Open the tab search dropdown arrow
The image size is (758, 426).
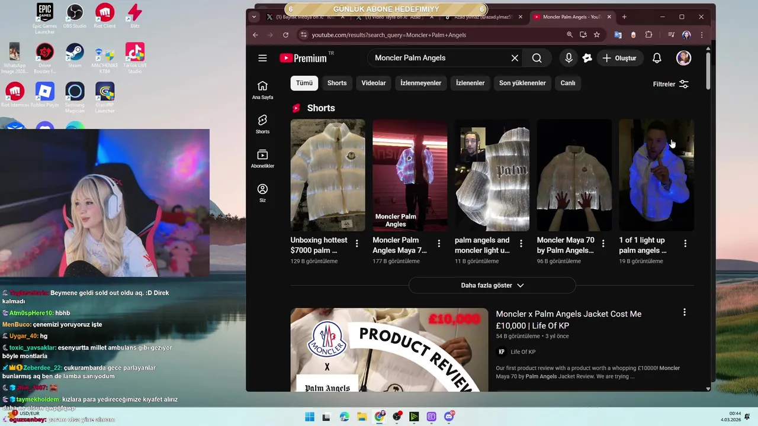pyautogui.click(x=254, y=17)
